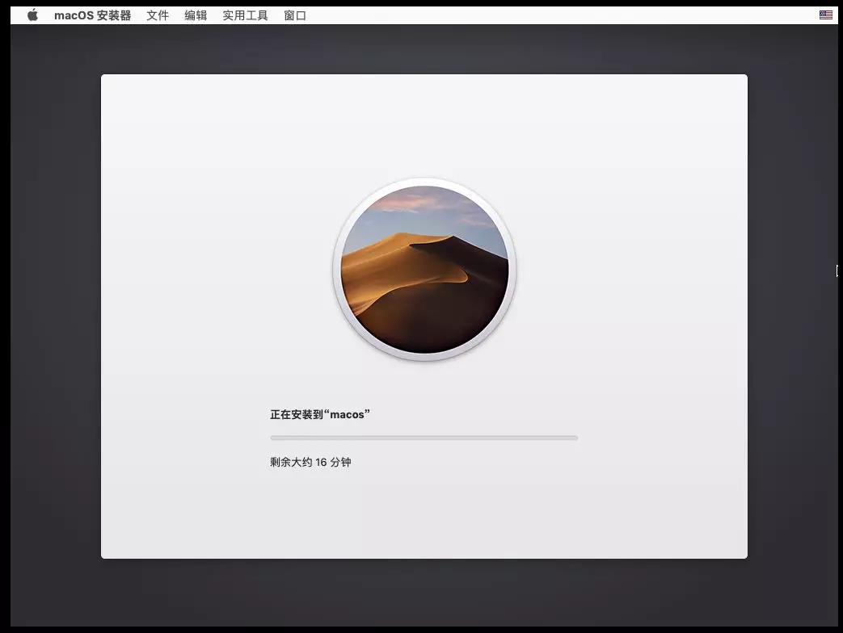Open the 编辑 menu
This screenshot has width=843, height=633.
click(196, 15)
